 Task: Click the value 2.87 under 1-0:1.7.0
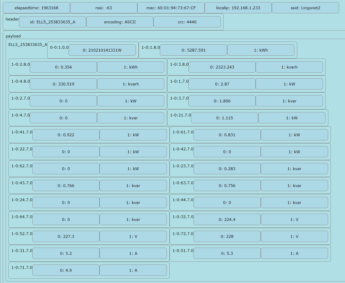(x=222, y=84)
